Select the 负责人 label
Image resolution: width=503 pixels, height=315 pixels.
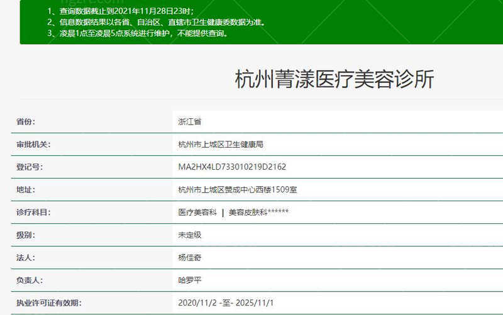tap(30, 280)
